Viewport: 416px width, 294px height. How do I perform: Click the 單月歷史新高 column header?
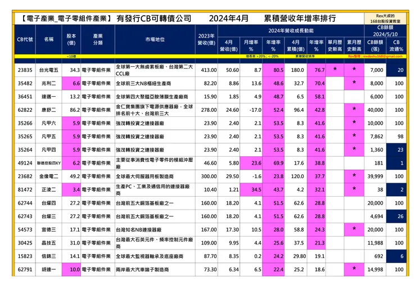[335, 46]
